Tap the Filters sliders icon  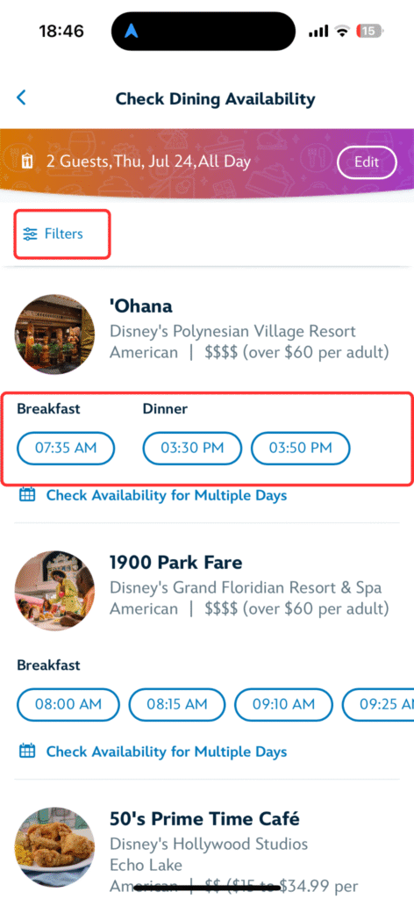(x=30, y=234)
